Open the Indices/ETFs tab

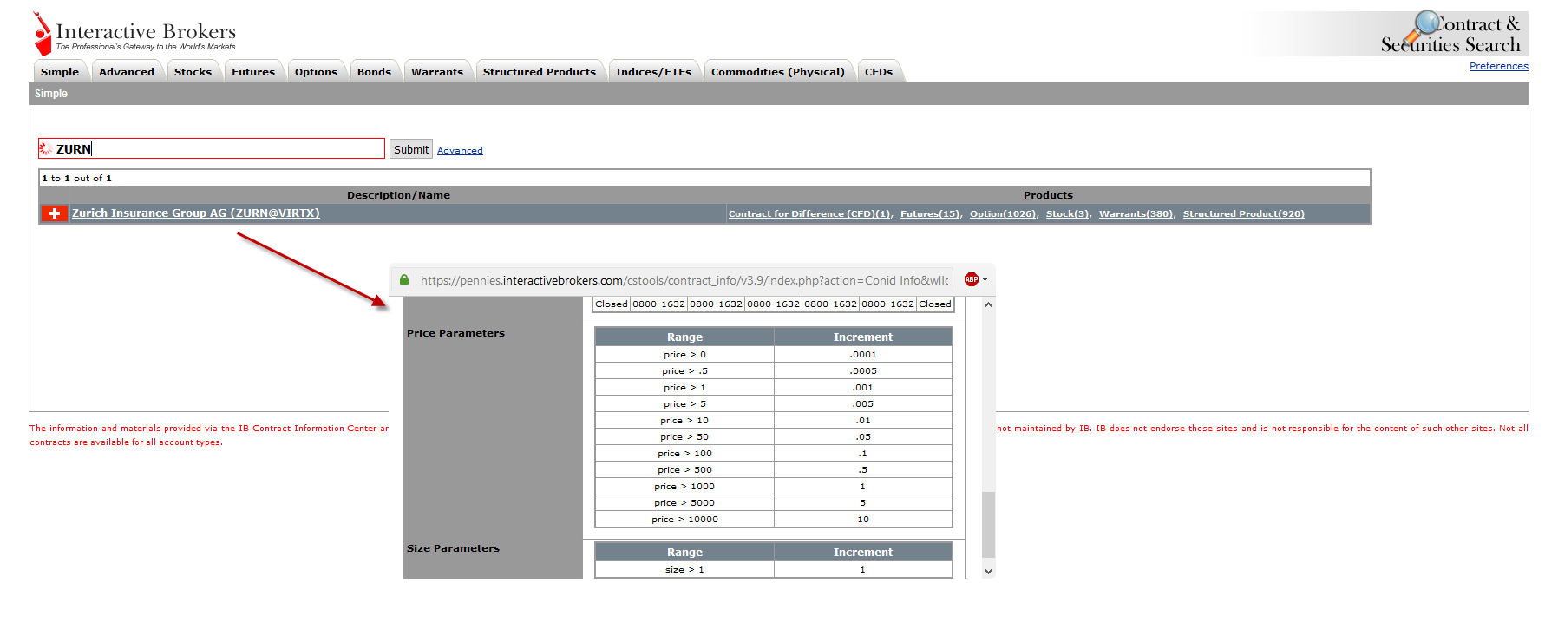653,72
